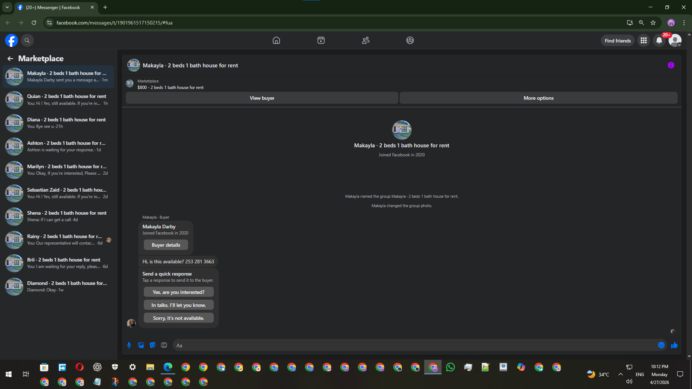The width and height of the screenshot is (692, 389).
Task: Open Buyer details for Makayla Darby
Action: tap(166, 245)
